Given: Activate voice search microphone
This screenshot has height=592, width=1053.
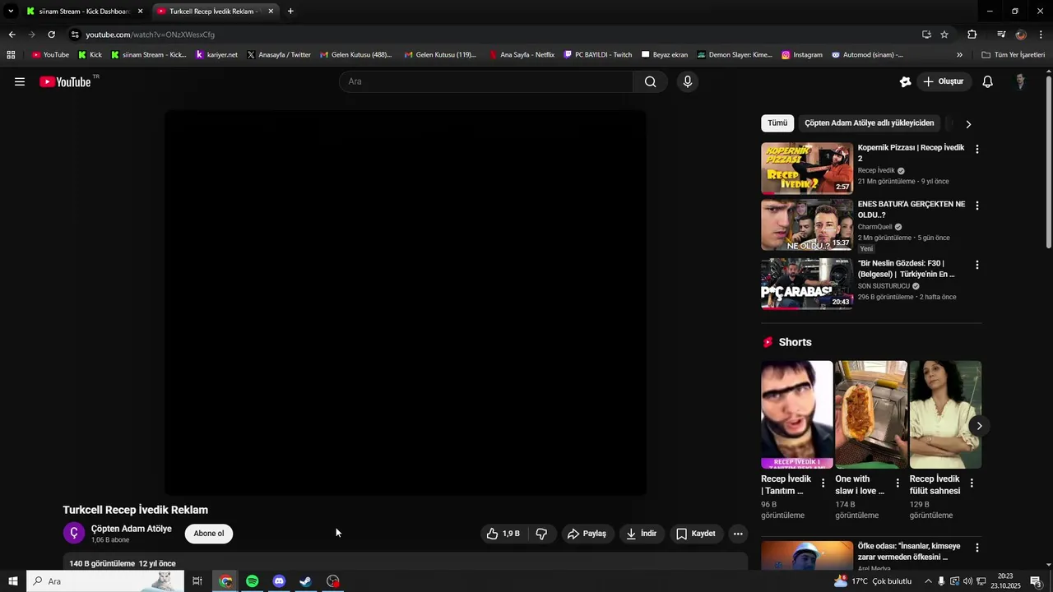Looking at the screenshot, I should (688, 81).
